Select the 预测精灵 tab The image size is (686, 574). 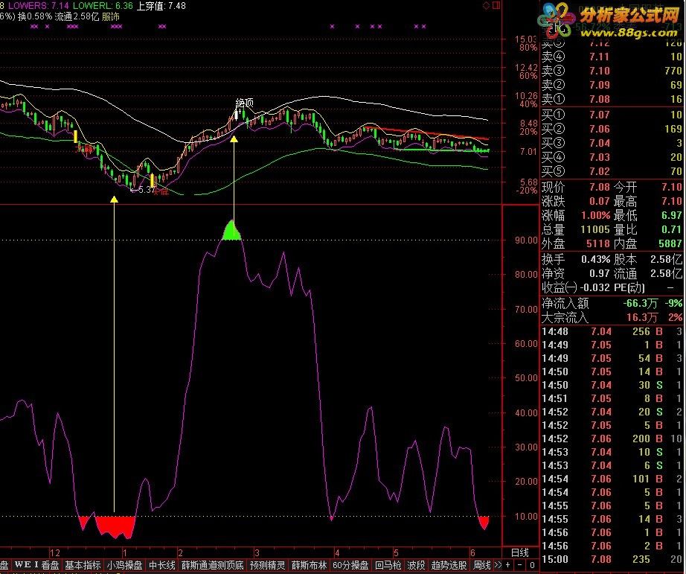click(x=267, y=565)
